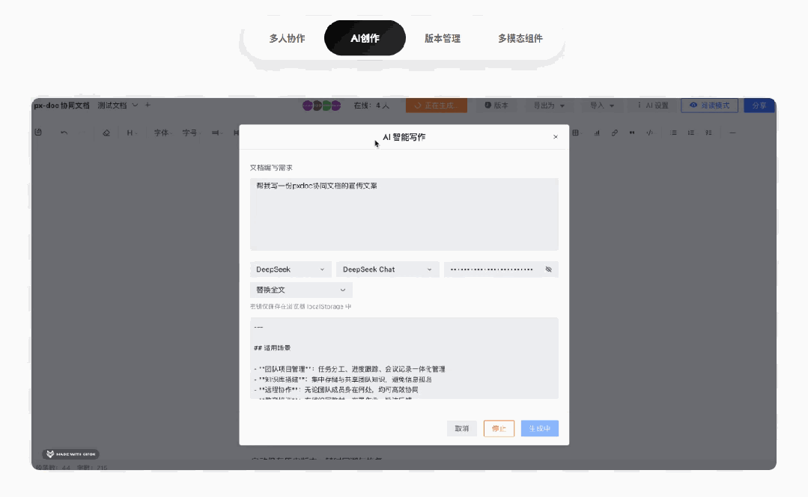Click the save document icon in toolbar
This screenshot has width=808, height=497.
[x=38, y=132]
